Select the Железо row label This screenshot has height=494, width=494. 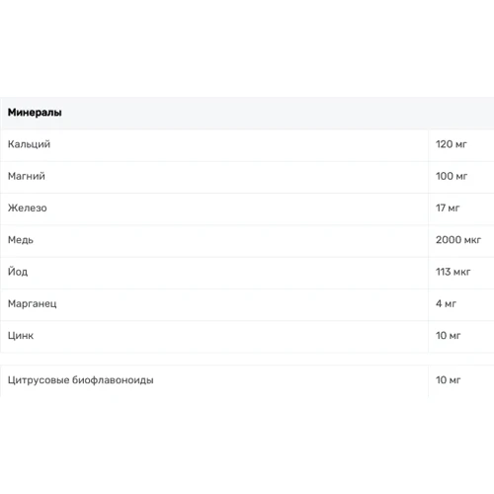point(28,208)
